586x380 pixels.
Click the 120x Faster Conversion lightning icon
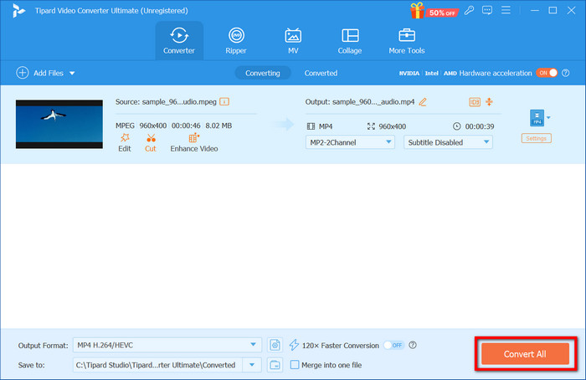[294, 345]
